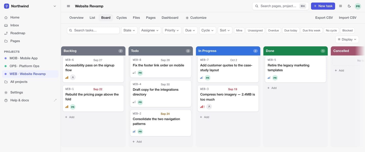Go to Roadmap in the sidebar
The image size is (365, 152).
pos(30,33)
